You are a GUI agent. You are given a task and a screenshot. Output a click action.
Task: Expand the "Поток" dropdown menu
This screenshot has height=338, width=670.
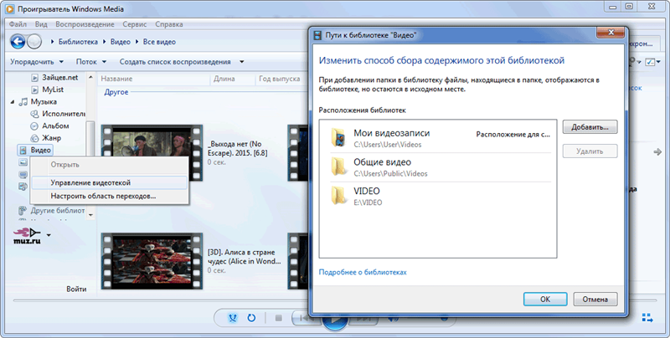pos(91,62)
